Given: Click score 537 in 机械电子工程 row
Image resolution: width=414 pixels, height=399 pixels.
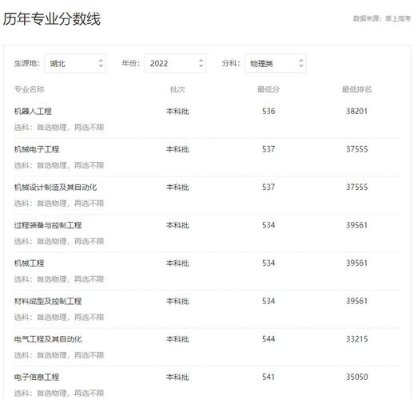Looking at the screenshot, I should [269, 149].
